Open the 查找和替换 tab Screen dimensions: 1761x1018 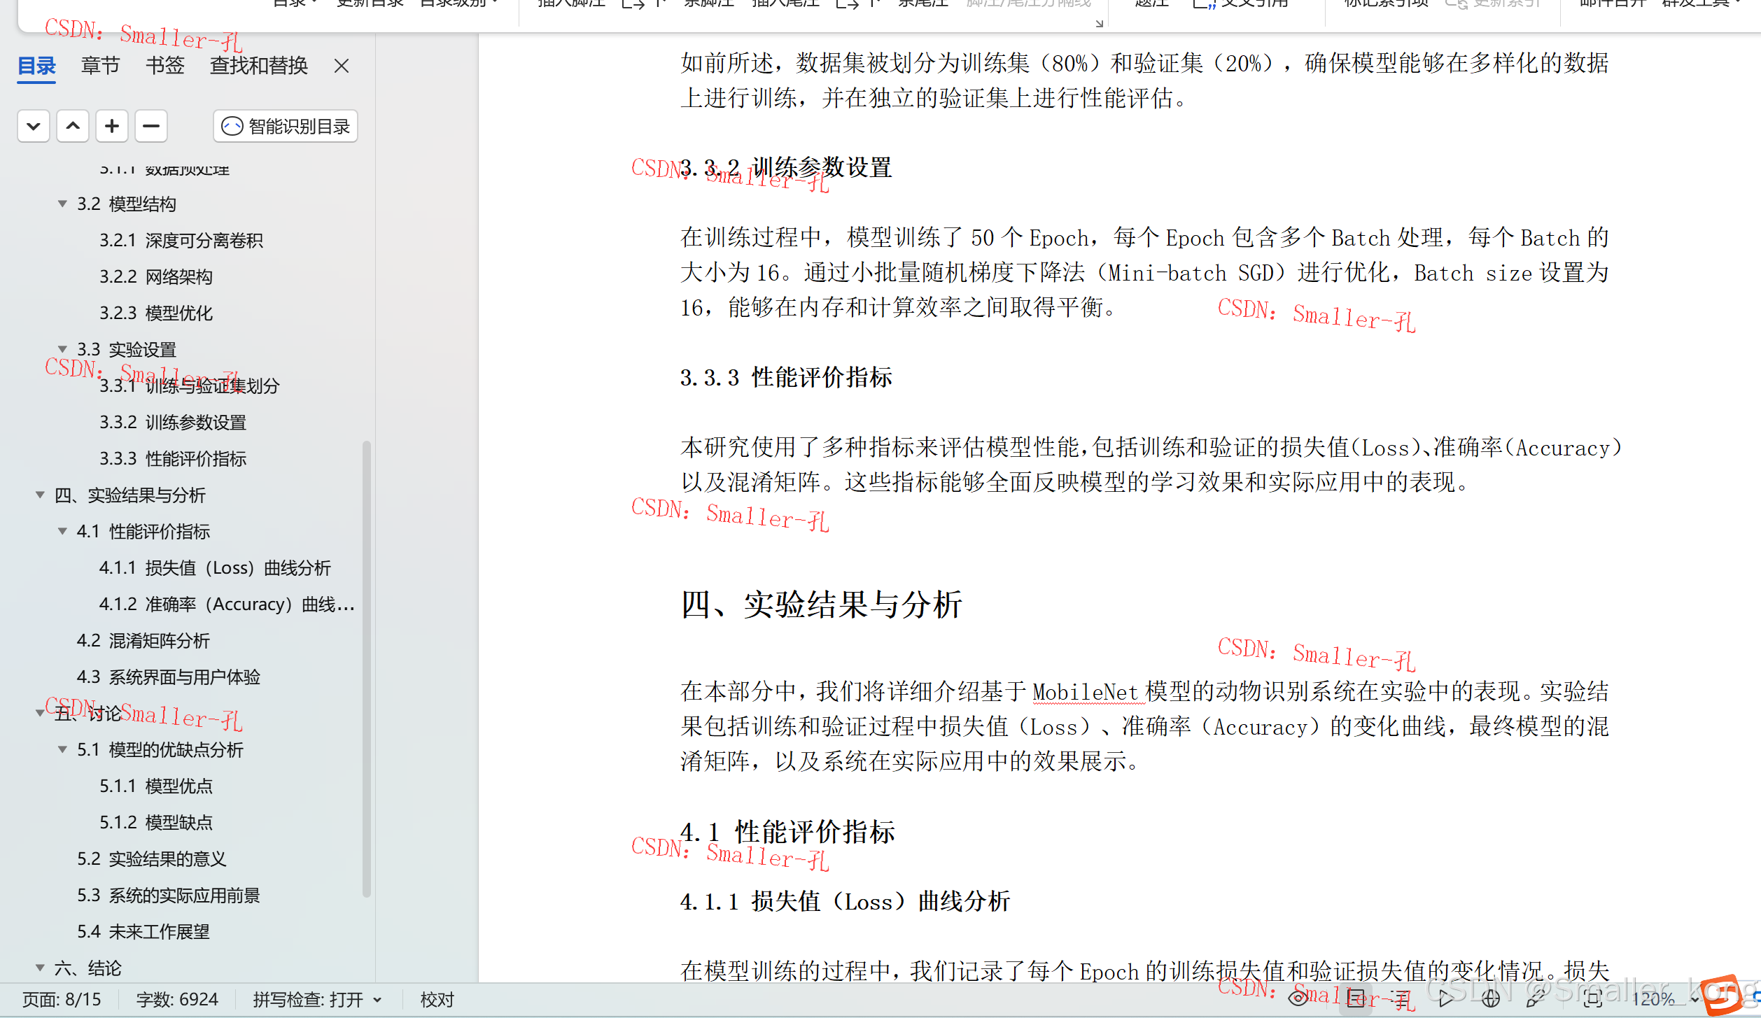tap(258, 66)
